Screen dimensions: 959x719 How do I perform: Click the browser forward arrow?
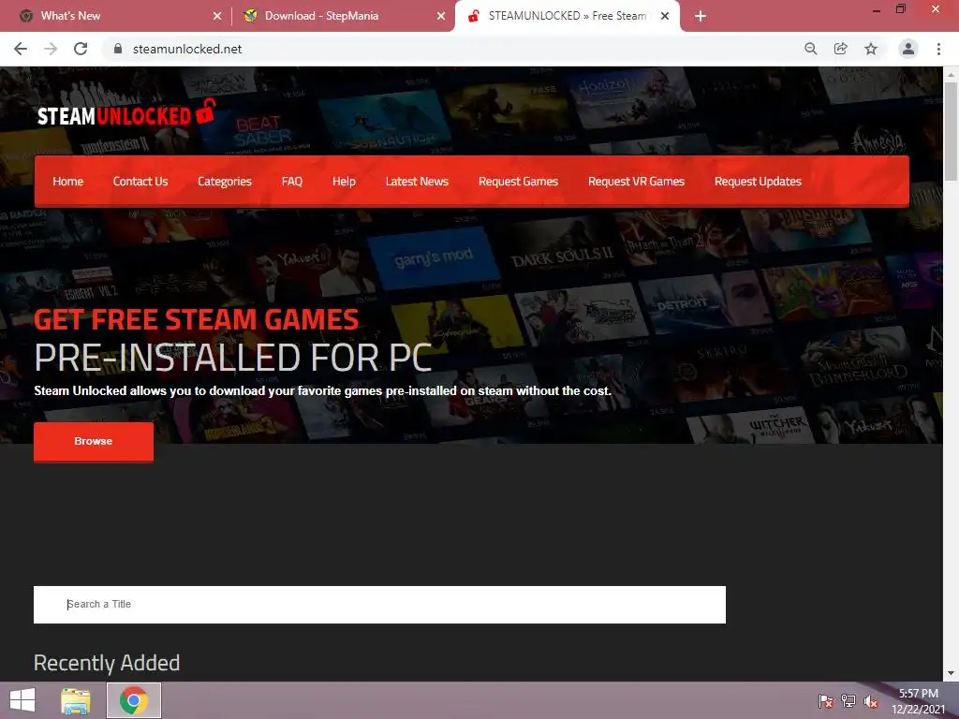[x=51, y=49]
